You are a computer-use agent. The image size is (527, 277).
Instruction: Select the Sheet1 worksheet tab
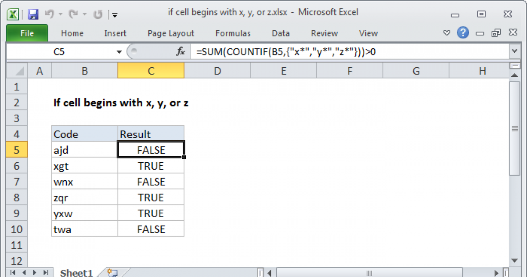76,273
